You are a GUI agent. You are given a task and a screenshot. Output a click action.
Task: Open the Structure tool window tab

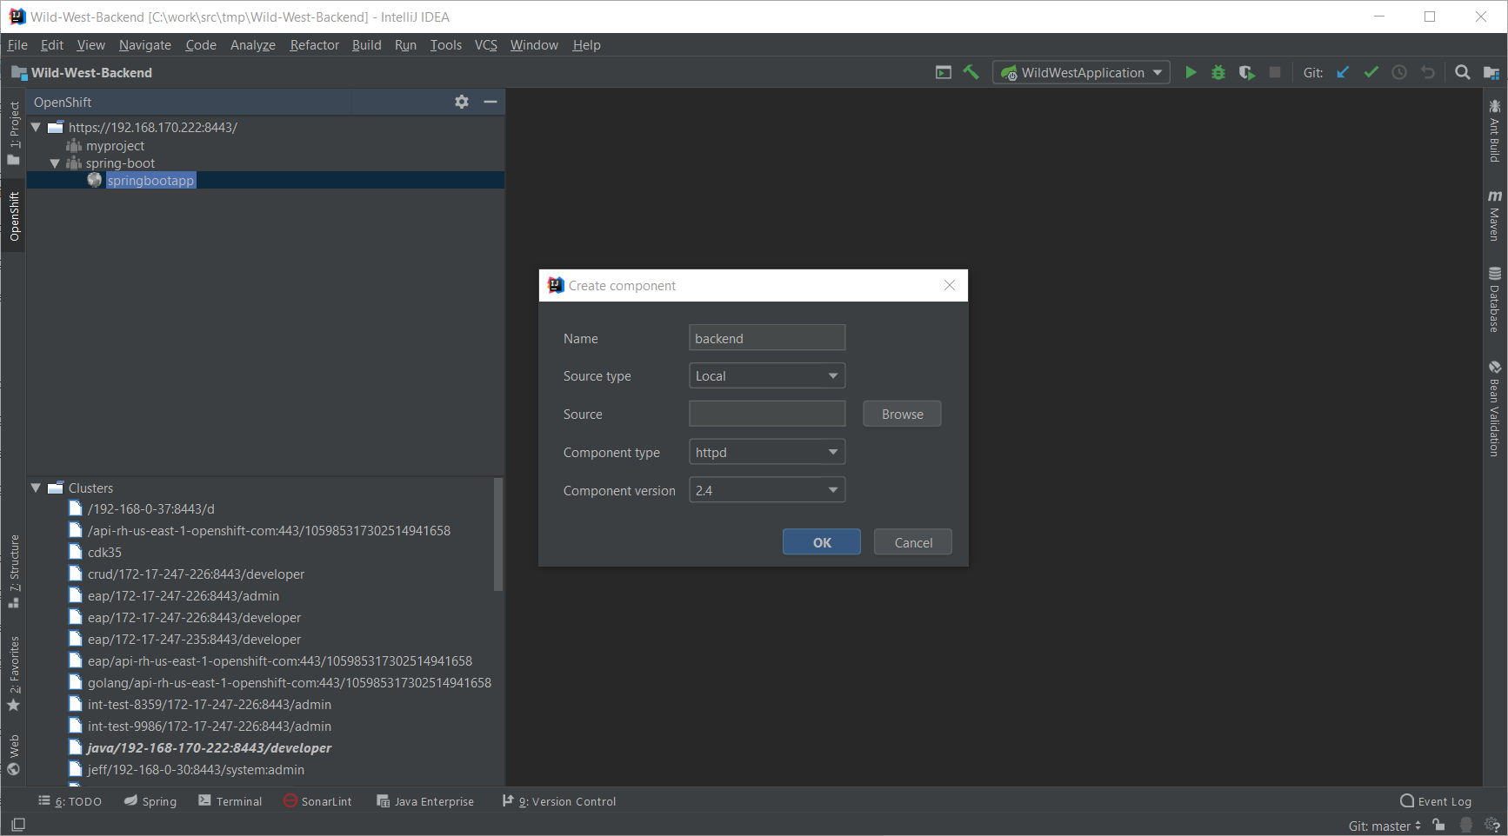click(x=14, y=571)
